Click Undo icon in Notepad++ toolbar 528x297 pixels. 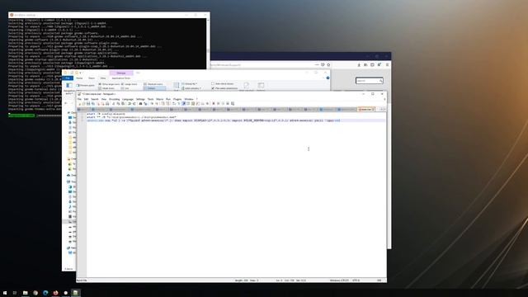[130, 104]
